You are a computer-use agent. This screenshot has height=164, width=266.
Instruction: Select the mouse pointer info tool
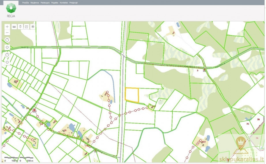(20, 26)
